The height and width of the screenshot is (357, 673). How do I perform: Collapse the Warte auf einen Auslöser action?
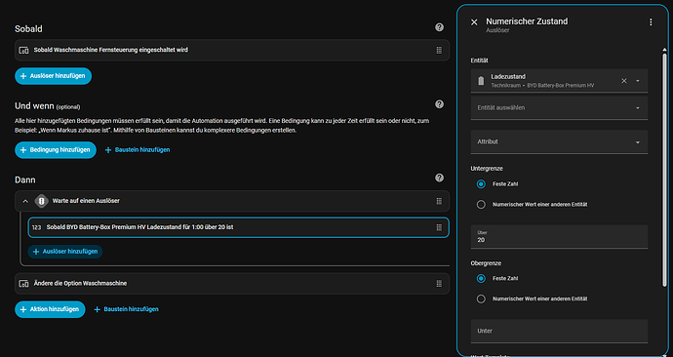(x=25, y=201)
